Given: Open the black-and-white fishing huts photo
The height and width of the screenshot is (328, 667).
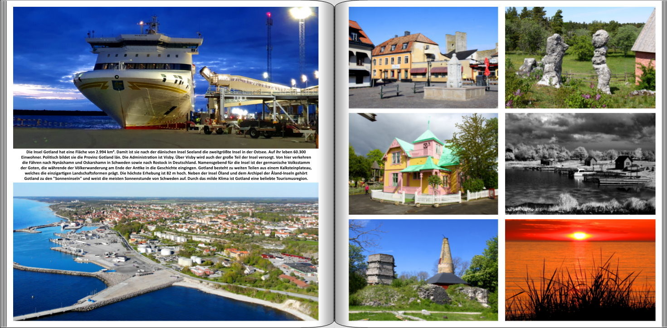Looking at the screenshot, I should tap(580, 164).
